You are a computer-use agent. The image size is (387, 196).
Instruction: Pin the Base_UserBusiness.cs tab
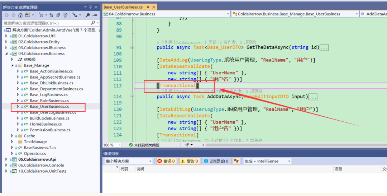click(148, 7)
